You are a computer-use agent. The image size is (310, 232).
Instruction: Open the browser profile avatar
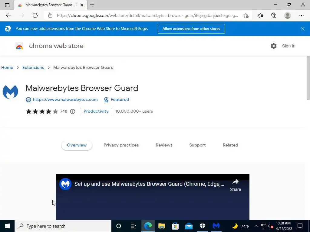288,15
